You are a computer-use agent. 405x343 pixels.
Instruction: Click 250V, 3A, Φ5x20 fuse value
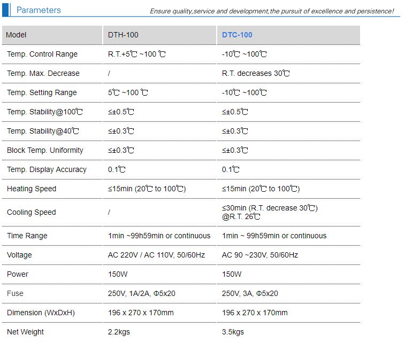tap(250, 293)
